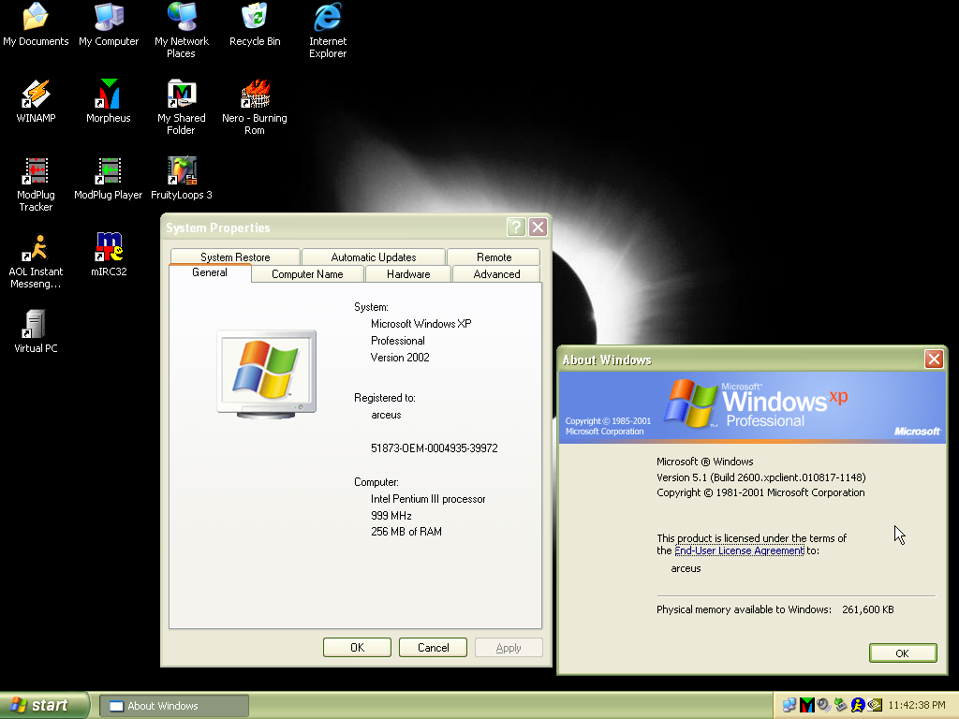Click the Apply button
The image size is (959, 719).
[509, 648]
